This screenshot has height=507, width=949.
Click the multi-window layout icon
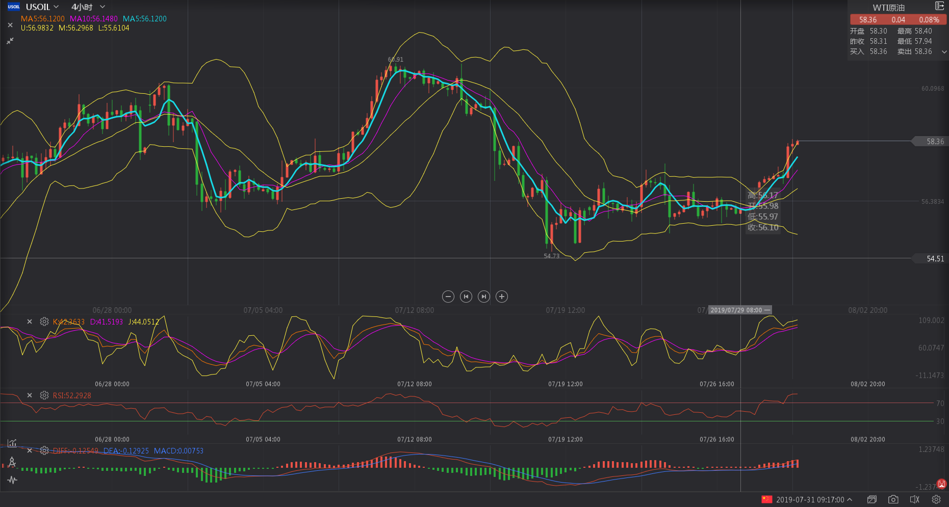tap(872, 499)
